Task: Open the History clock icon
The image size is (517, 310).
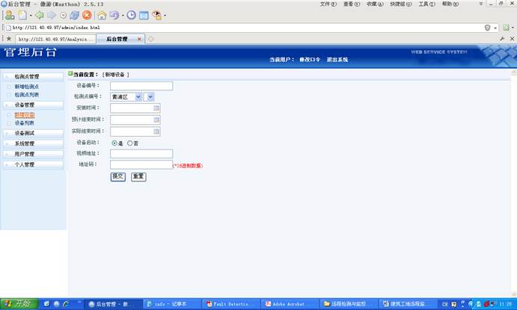Action: pos(132,15)
